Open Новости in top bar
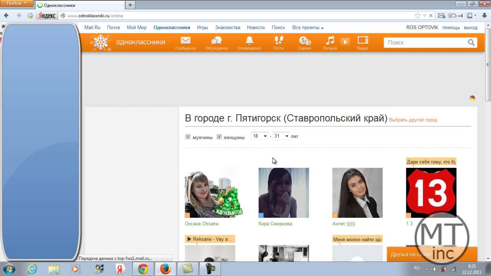 (x=256, y=28)
